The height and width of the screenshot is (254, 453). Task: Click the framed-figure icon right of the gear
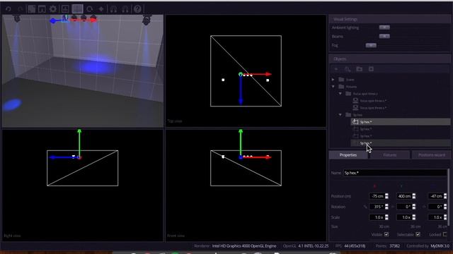click(x=65, y=9)
